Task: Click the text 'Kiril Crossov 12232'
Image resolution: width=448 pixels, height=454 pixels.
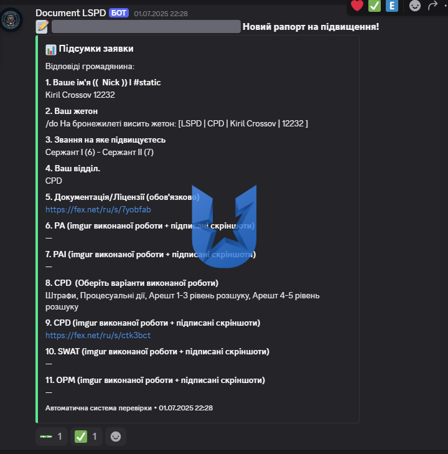Action: click(x=80, y=95)
